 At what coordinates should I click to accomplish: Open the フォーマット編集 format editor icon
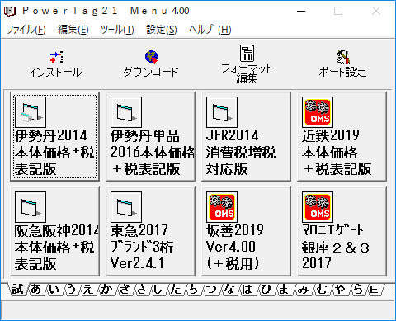247,53
